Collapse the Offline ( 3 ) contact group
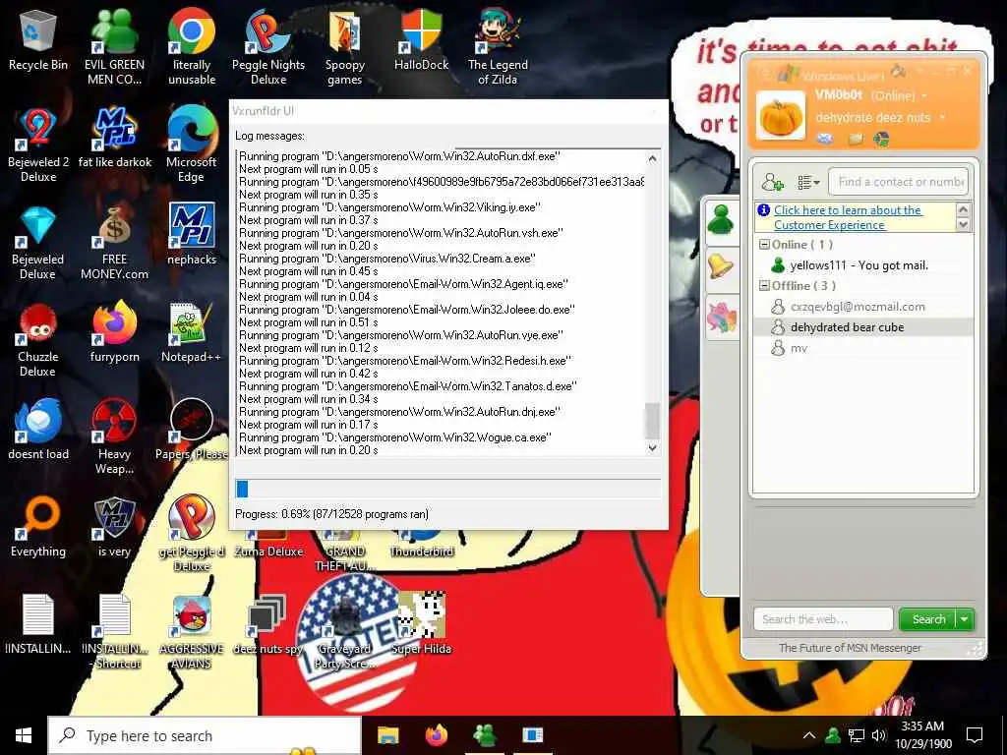1007x755 pixels. (764, 286)
